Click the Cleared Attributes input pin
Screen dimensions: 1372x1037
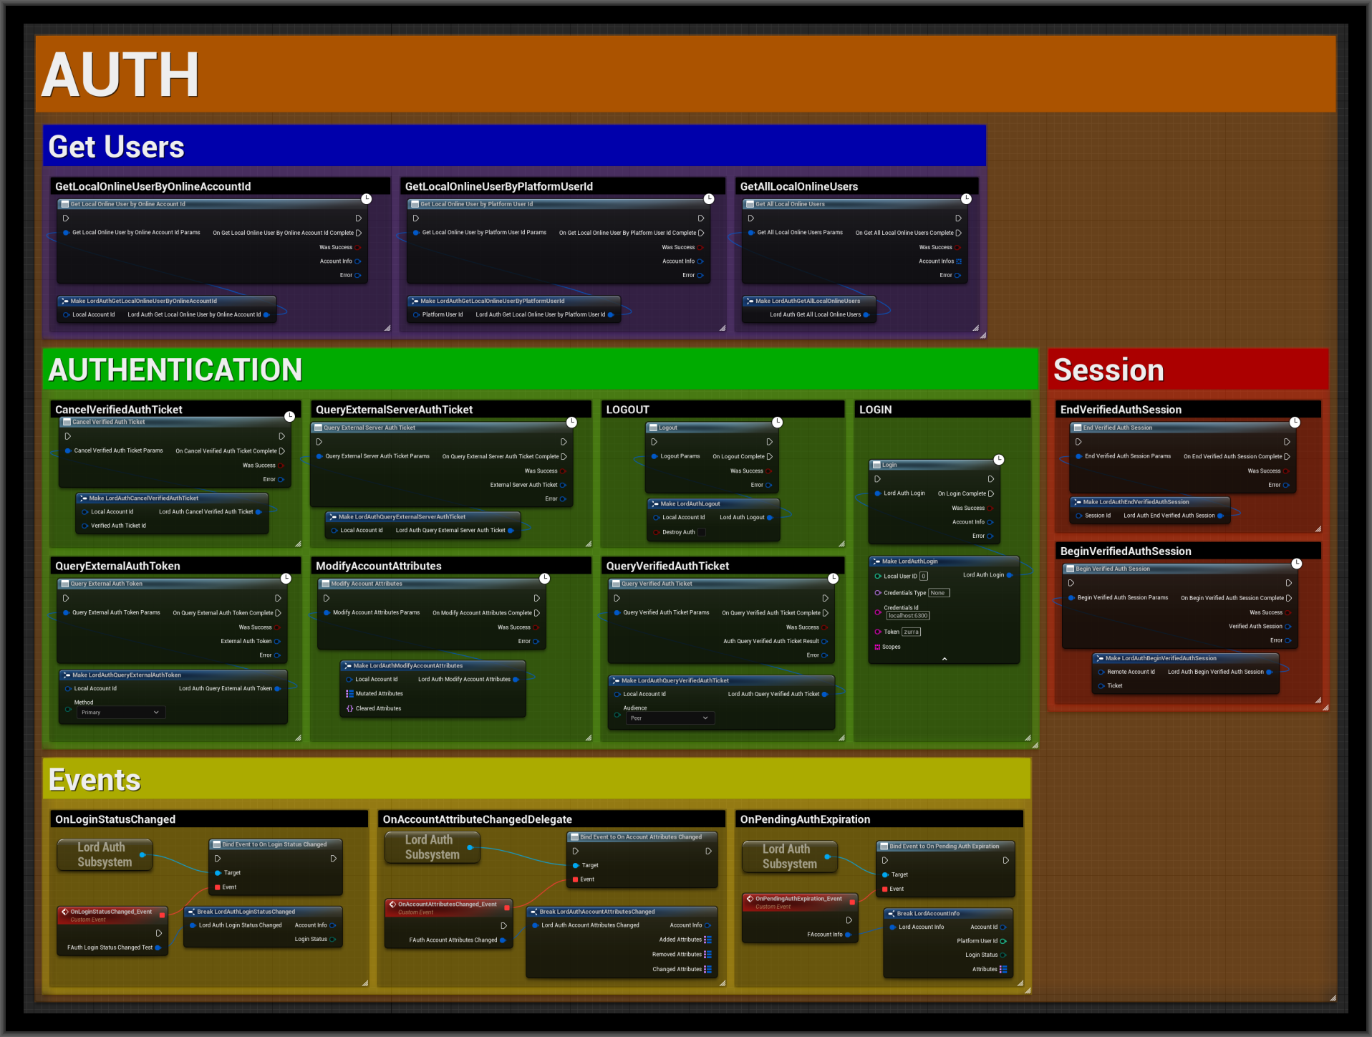click(x=349, y=708)
